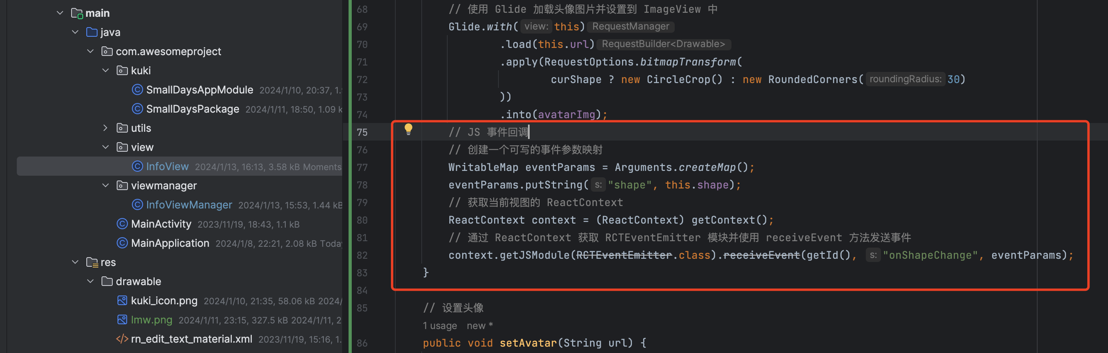Collapse the drawable folder chevron
The width and height of the screenshot is (1108, 353).
coord(90,281)
